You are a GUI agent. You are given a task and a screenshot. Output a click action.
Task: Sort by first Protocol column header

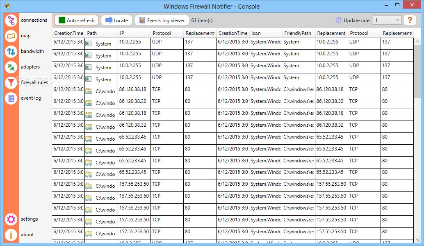pos(167,33)
